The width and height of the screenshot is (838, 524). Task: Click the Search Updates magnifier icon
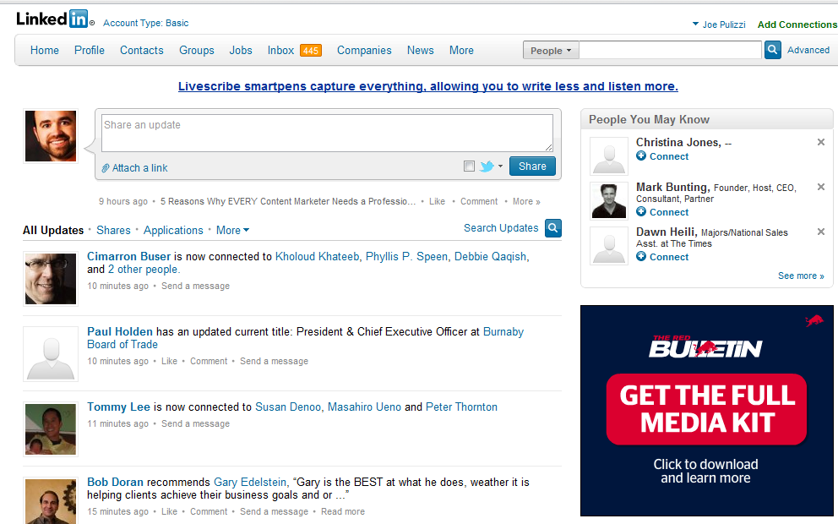click(553, 228)
